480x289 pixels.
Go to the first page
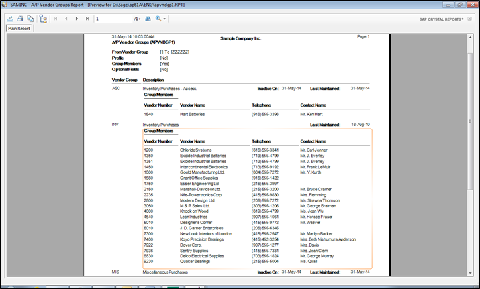click(56, 19)
